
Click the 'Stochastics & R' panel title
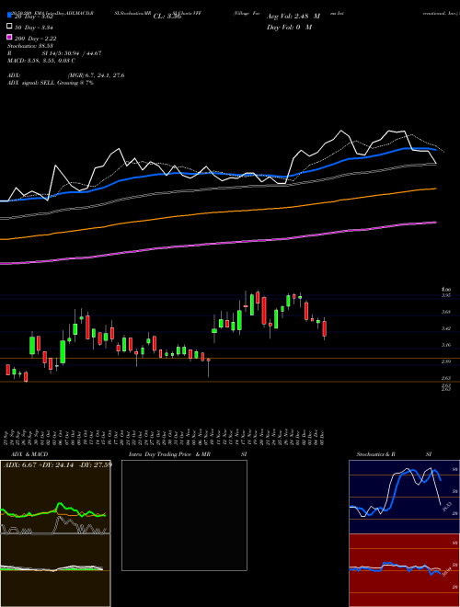click(x=375, y=454)
